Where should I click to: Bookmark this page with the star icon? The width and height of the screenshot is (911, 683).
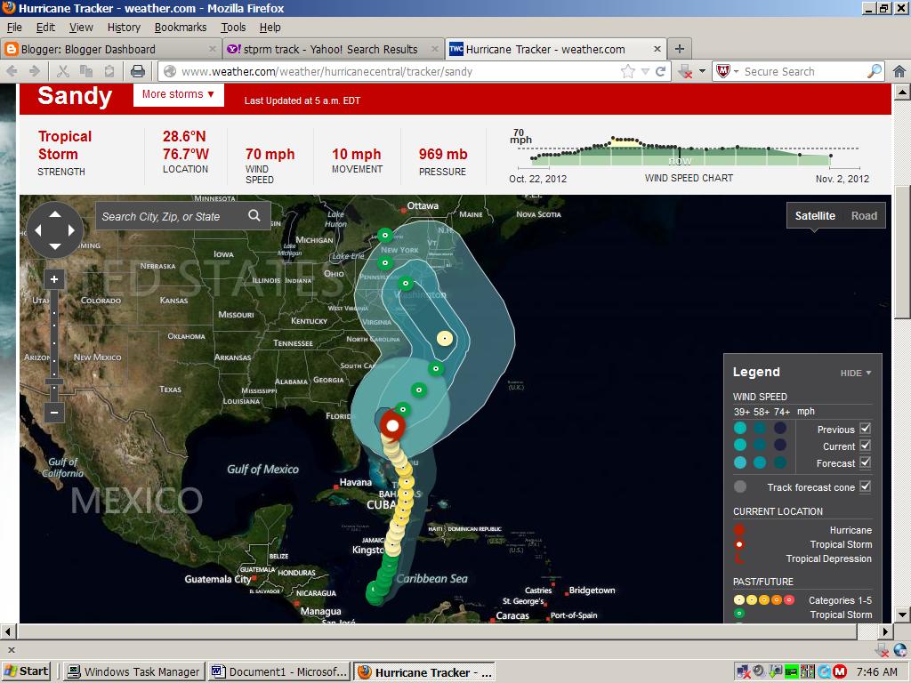point(627,71)
